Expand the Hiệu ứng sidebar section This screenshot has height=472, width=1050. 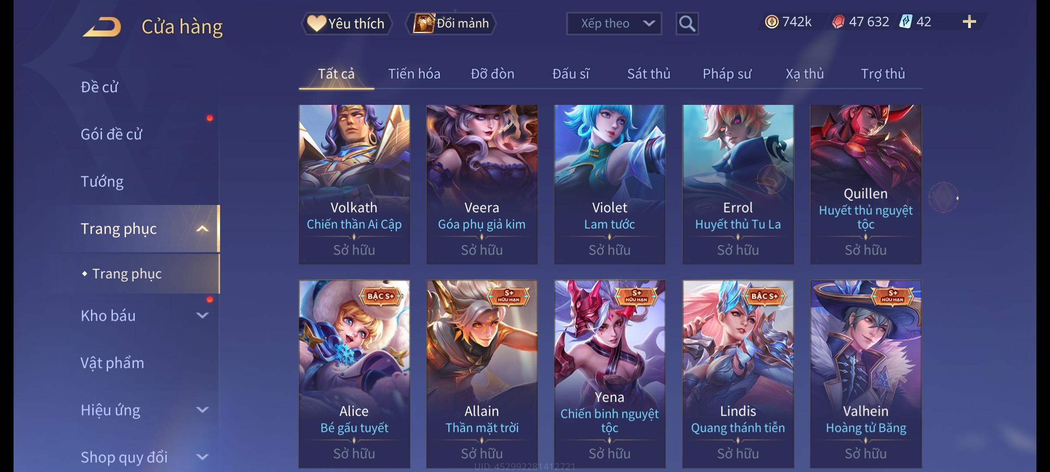click(x=202, y=410)
